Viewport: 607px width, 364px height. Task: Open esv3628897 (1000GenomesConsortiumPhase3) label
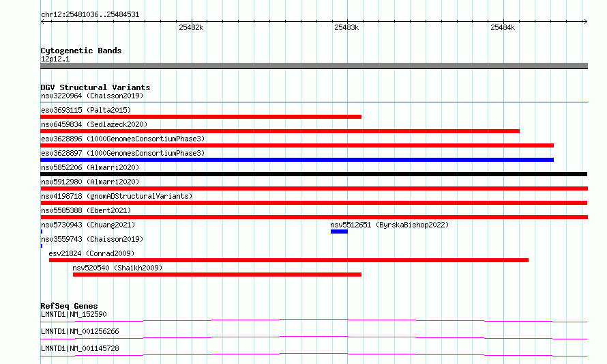tap(123, 153)
